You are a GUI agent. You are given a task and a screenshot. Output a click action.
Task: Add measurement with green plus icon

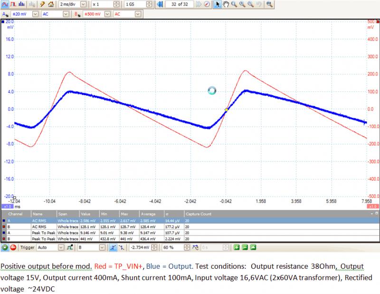point(237,247)
